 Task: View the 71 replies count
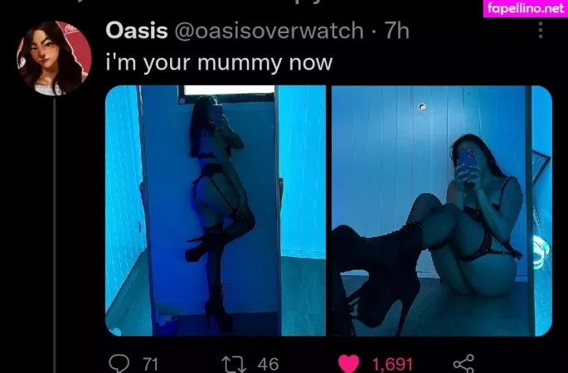150,365
